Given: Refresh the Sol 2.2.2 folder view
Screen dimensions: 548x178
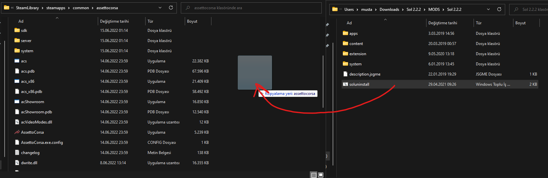Looking at the screenshot, I should pos(499,9).
